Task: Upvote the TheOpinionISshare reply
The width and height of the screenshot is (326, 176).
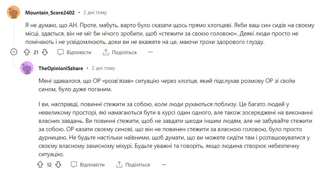Action: pos(40,165)
